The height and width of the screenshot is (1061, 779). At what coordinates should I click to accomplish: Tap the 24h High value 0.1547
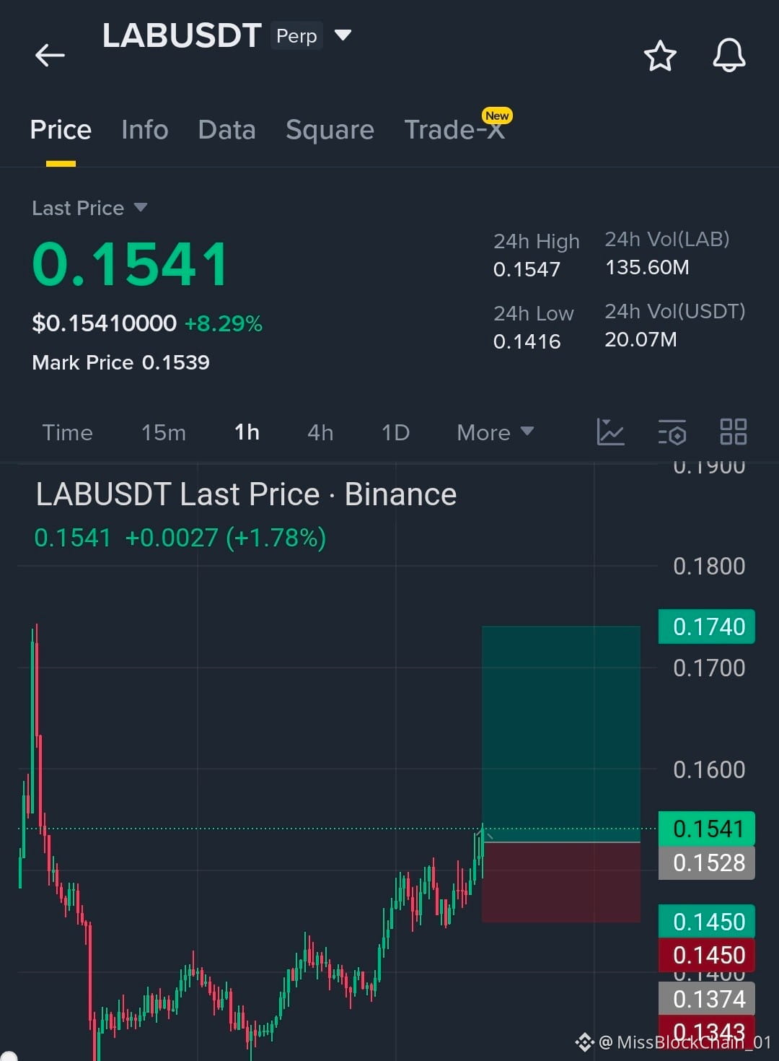(527, 269)
